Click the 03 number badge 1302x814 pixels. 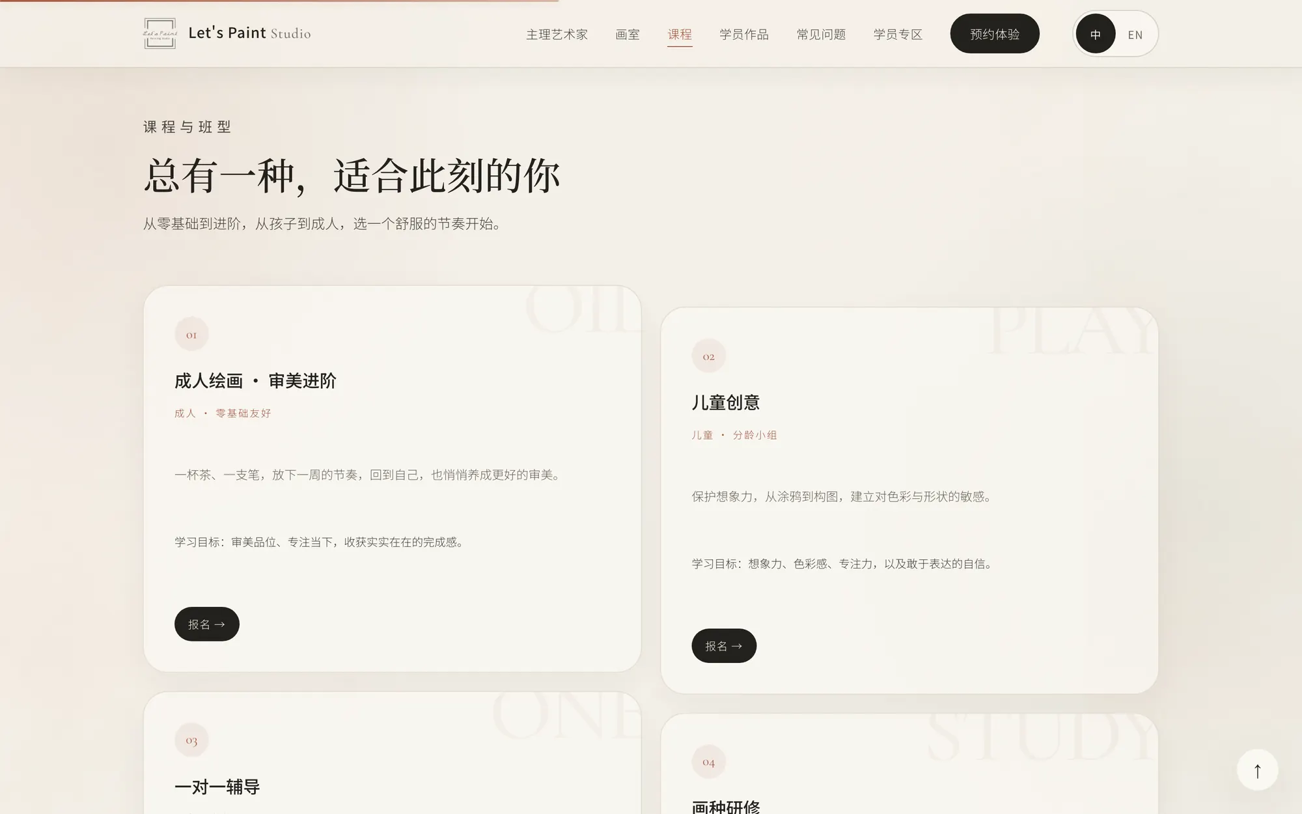(x=191, y=740)
